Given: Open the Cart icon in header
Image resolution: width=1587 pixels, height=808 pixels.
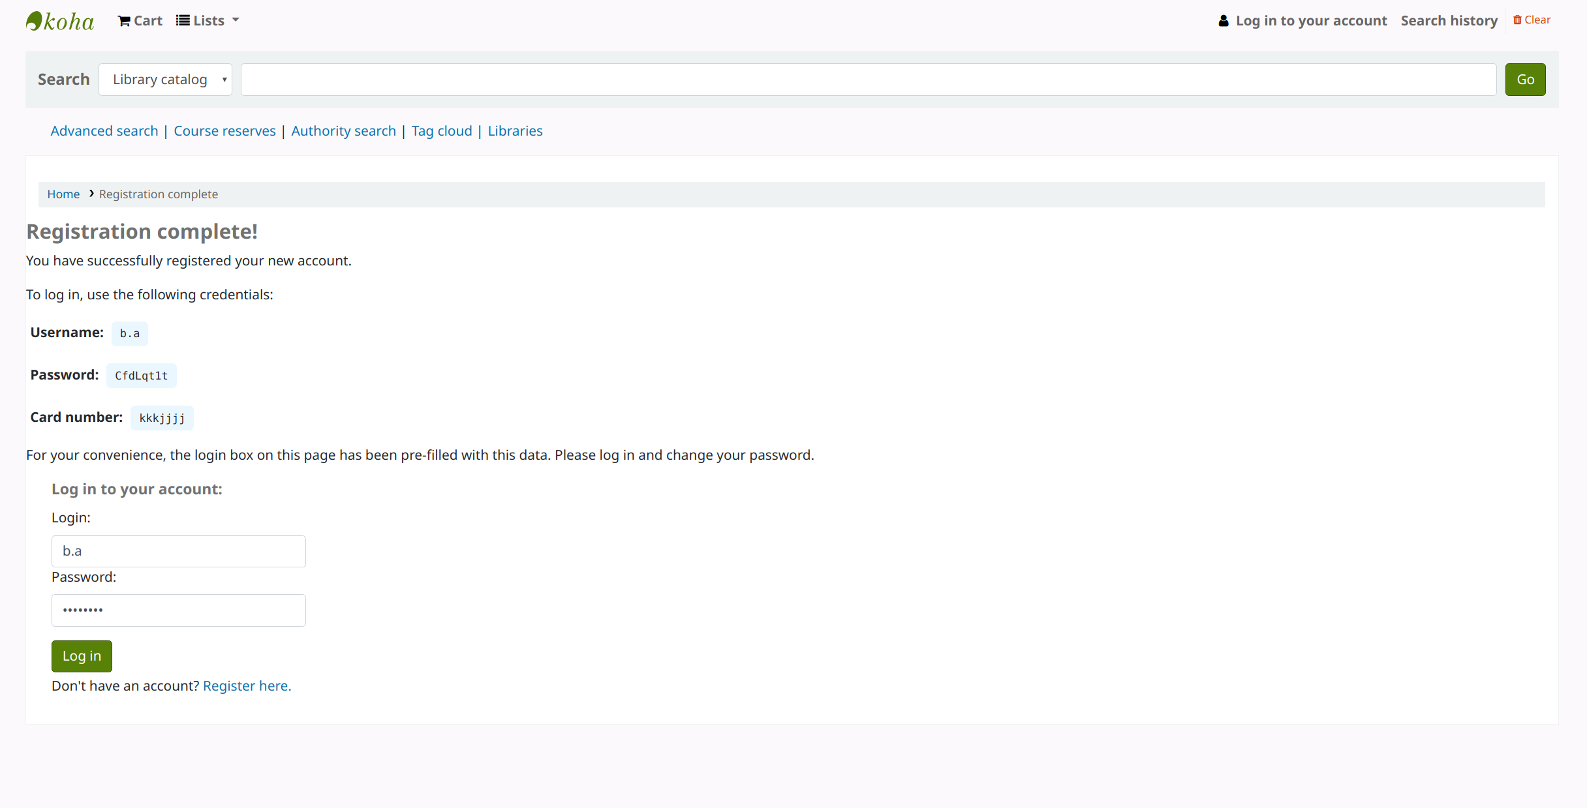Looking at the screenshot, I should 124,21.
